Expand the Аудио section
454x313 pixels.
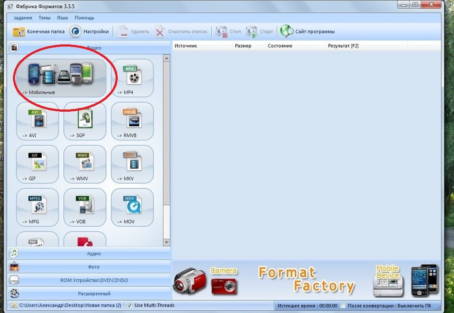click(89, 254)
